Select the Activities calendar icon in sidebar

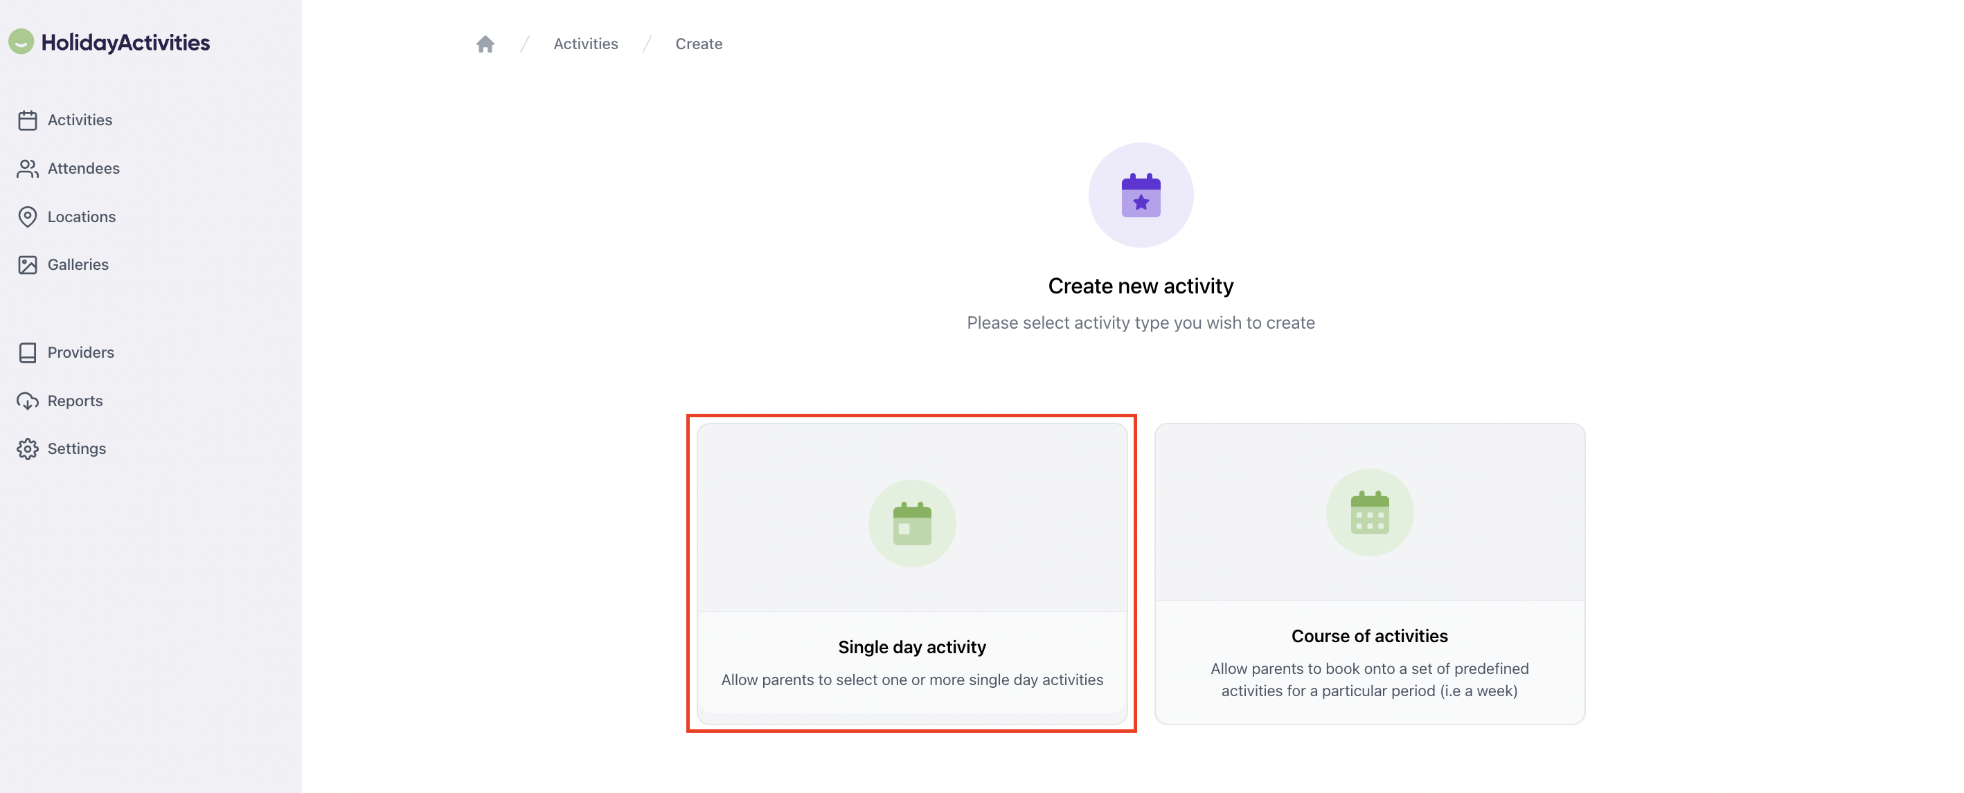28,120
